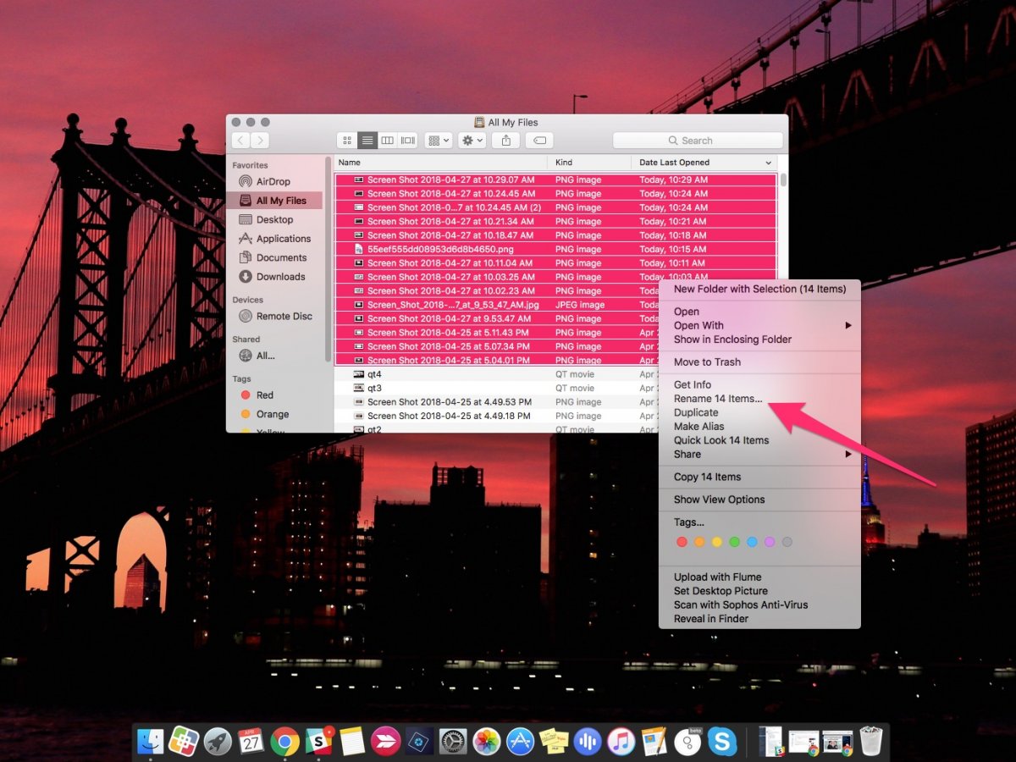Open the Arrange items dropdown
Screen dimensions: 1016x762
[439, 141]
